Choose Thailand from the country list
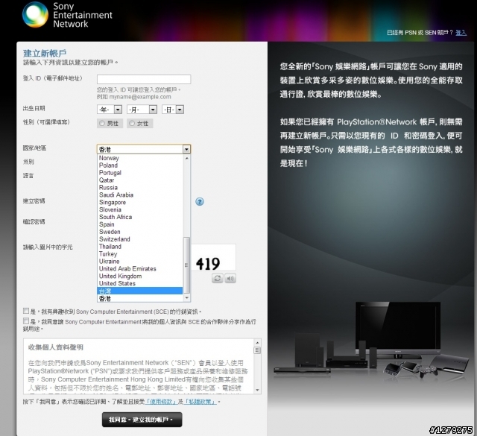 (140, 247)
